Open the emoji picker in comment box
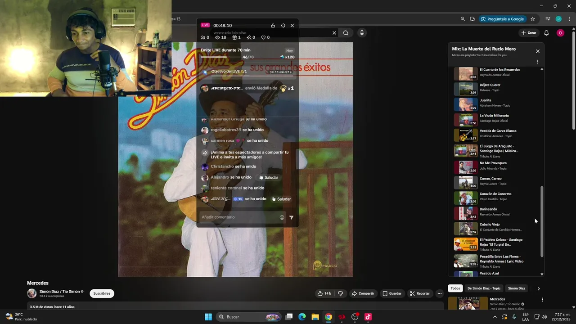This screenshot has height=324, width=576. click(x=282, y=217)
